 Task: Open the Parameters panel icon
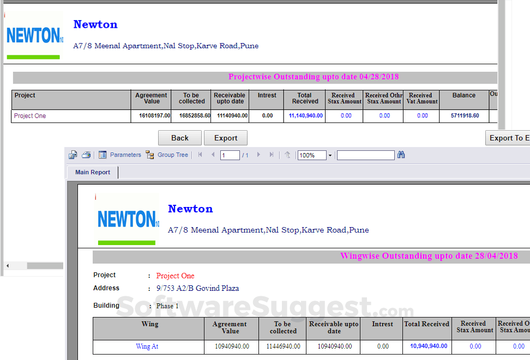103,155
